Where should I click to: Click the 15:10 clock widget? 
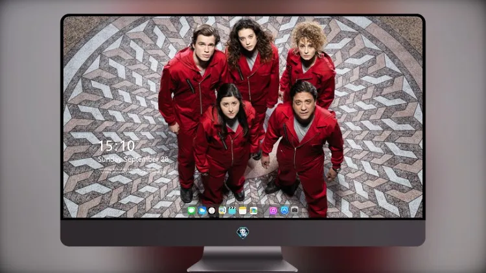click(116, 146)
